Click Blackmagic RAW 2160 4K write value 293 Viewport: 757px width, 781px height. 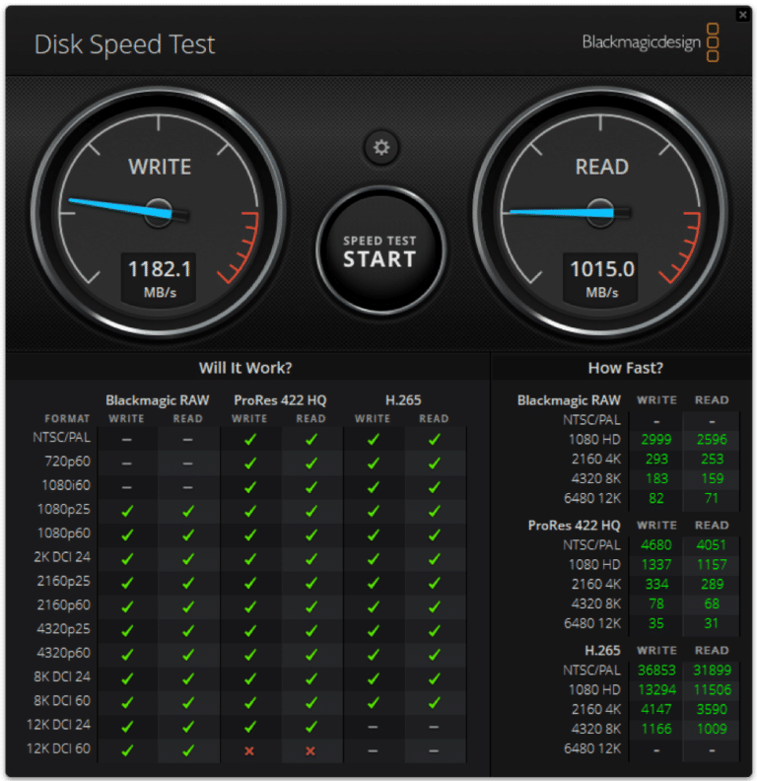tap(656, 460)
